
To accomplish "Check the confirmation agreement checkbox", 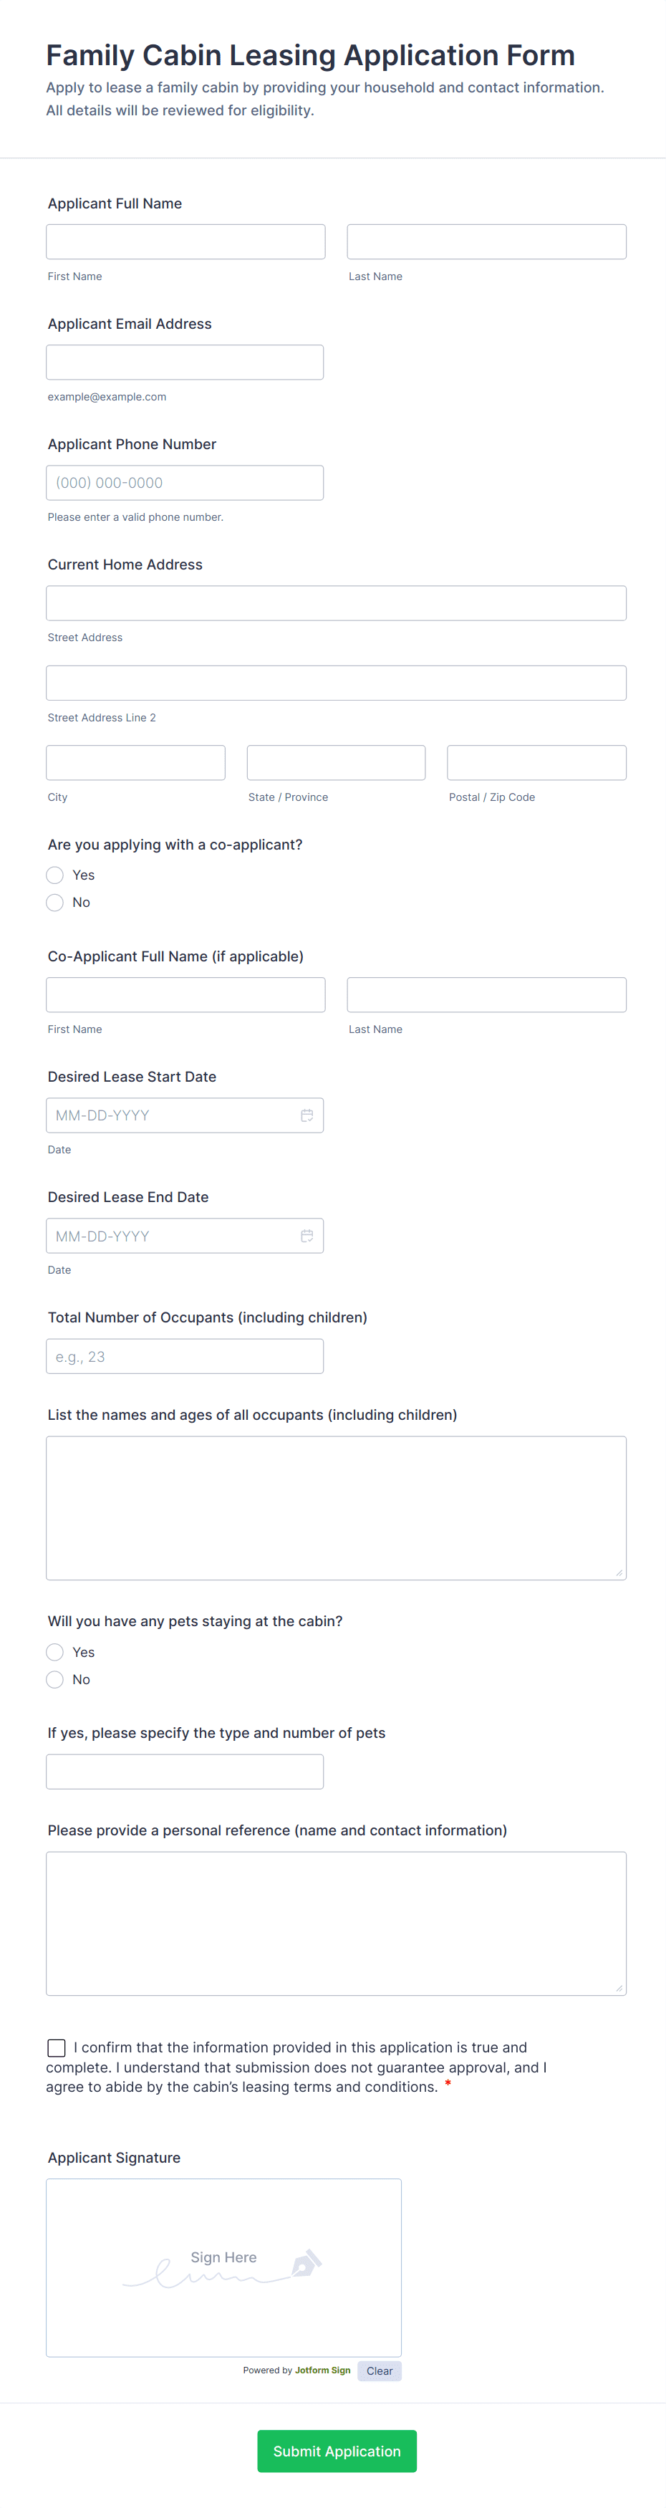I will (x=57, y=2047).
